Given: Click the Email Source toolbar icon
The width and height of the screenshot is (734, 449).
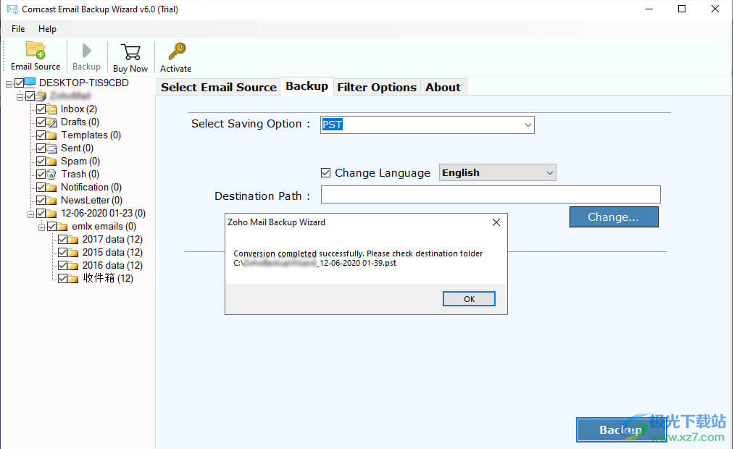Looking at the screenshot, I should tap(35, 51).
